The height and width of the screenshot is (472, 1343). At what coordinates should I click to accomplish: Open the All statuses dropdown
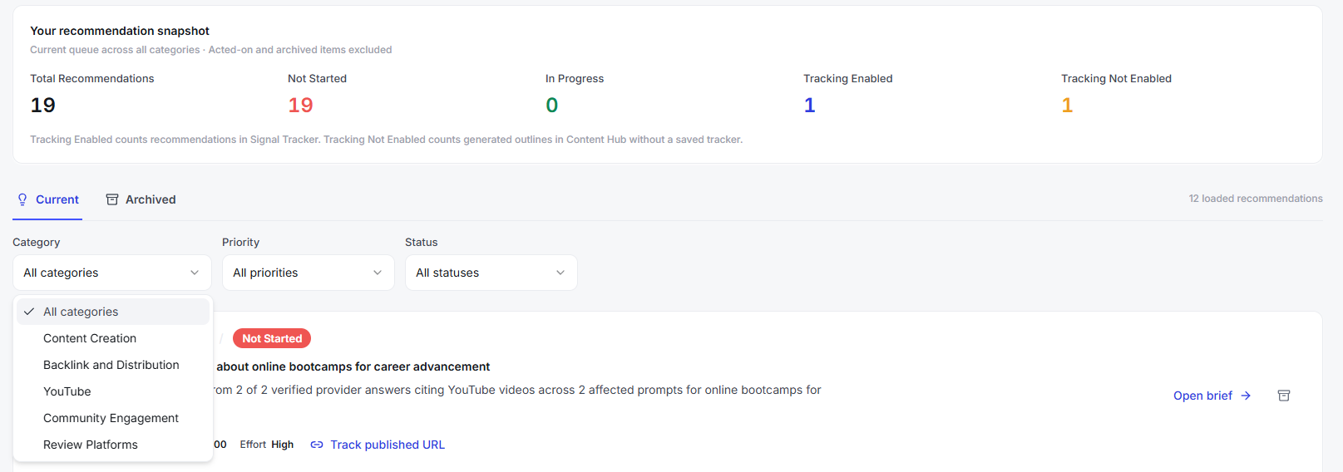tap(491, 273)
